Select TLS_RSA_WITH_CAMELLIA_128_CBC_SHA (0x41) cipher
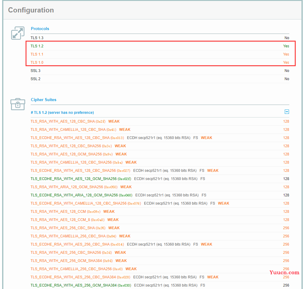The height and width of the screenshot is (289, 303). tap(73, 130)
